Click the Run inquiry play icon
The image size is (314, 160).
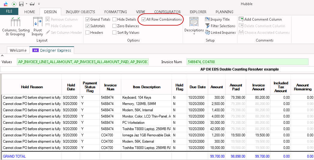click(x=14, y=4)
